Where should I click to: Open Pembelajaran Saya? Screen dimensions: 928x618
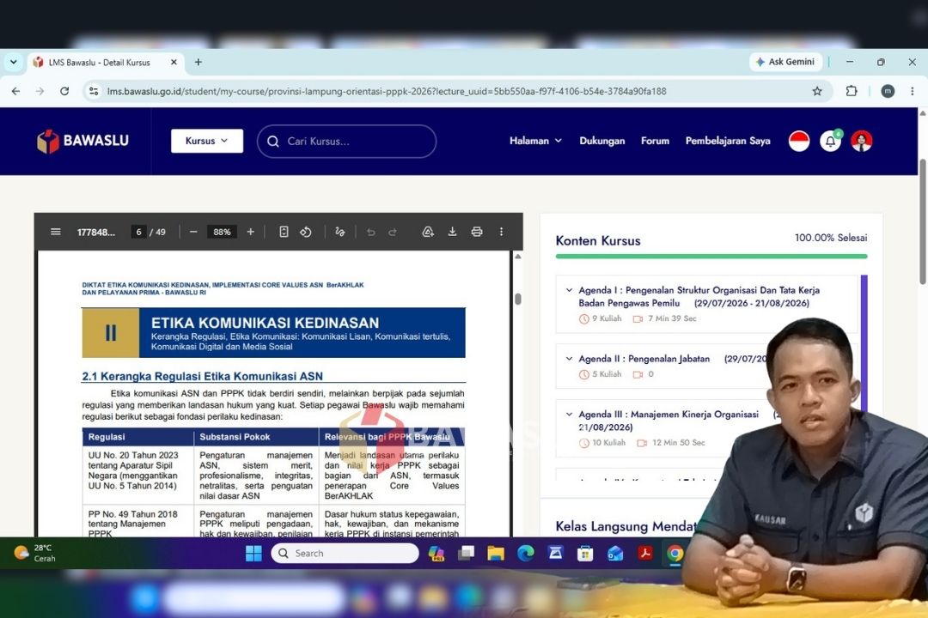[x=728, y=141]
